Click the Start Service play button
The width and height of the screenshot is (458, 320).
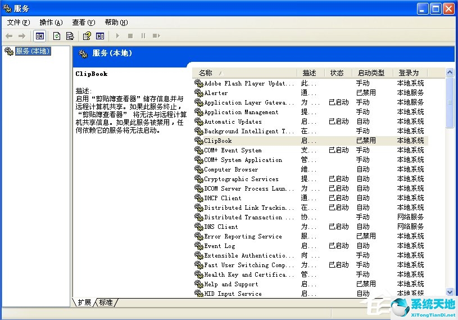point(117,36)
